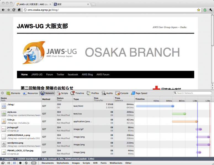Filter network requests by XHR
Viewport: 214px width, 165px height.
coord(95,163)
